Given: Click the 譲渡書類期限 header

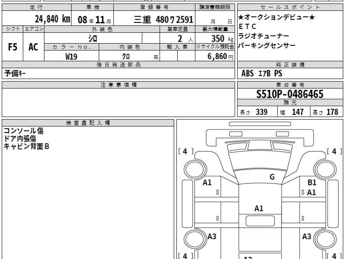Looking at the screenshot, I should click(215, 7).
